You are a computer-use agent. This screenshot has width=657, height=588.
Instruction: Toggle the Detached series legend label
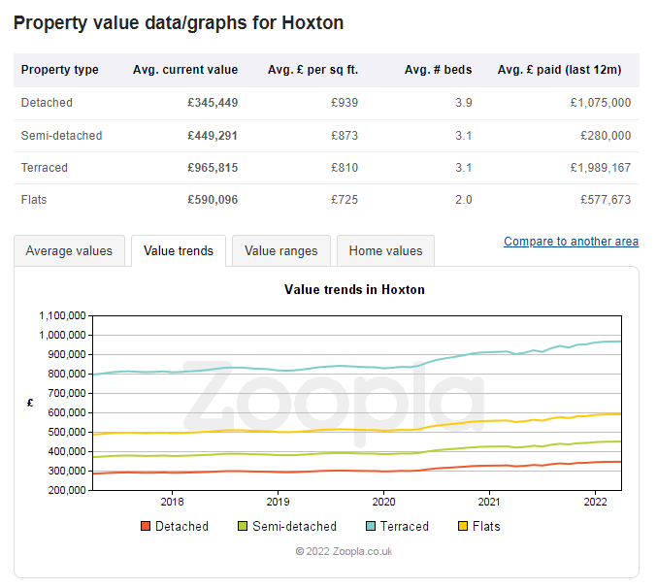tap(181, 526)
